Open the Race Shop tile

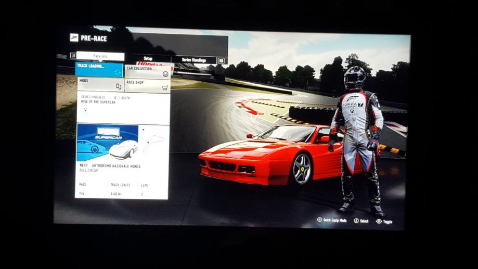[x=147, y=86]
